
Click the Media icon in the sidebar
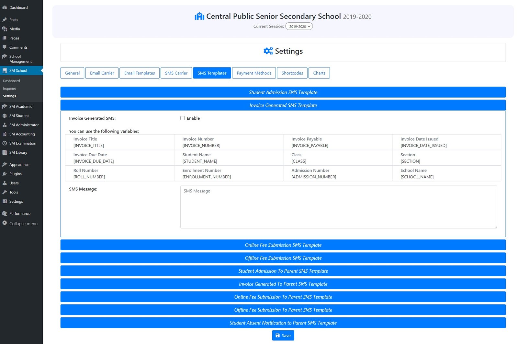tap(5, 29)
